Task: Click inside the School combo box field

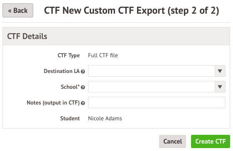Action: (x=152, y=87)
